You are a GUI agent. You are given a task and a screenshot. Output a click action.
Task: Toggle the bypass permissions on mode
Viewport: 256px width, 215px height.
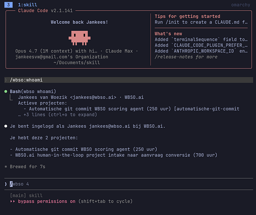point(47,201)
